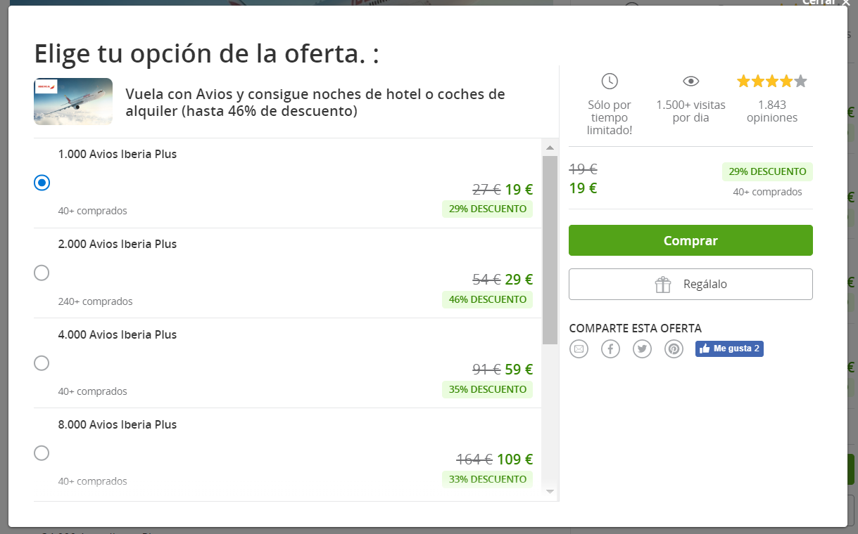Share offer on Pinterest icon
Image resolution: width=858 pixels, height=534 pixels.
(674, 349)
